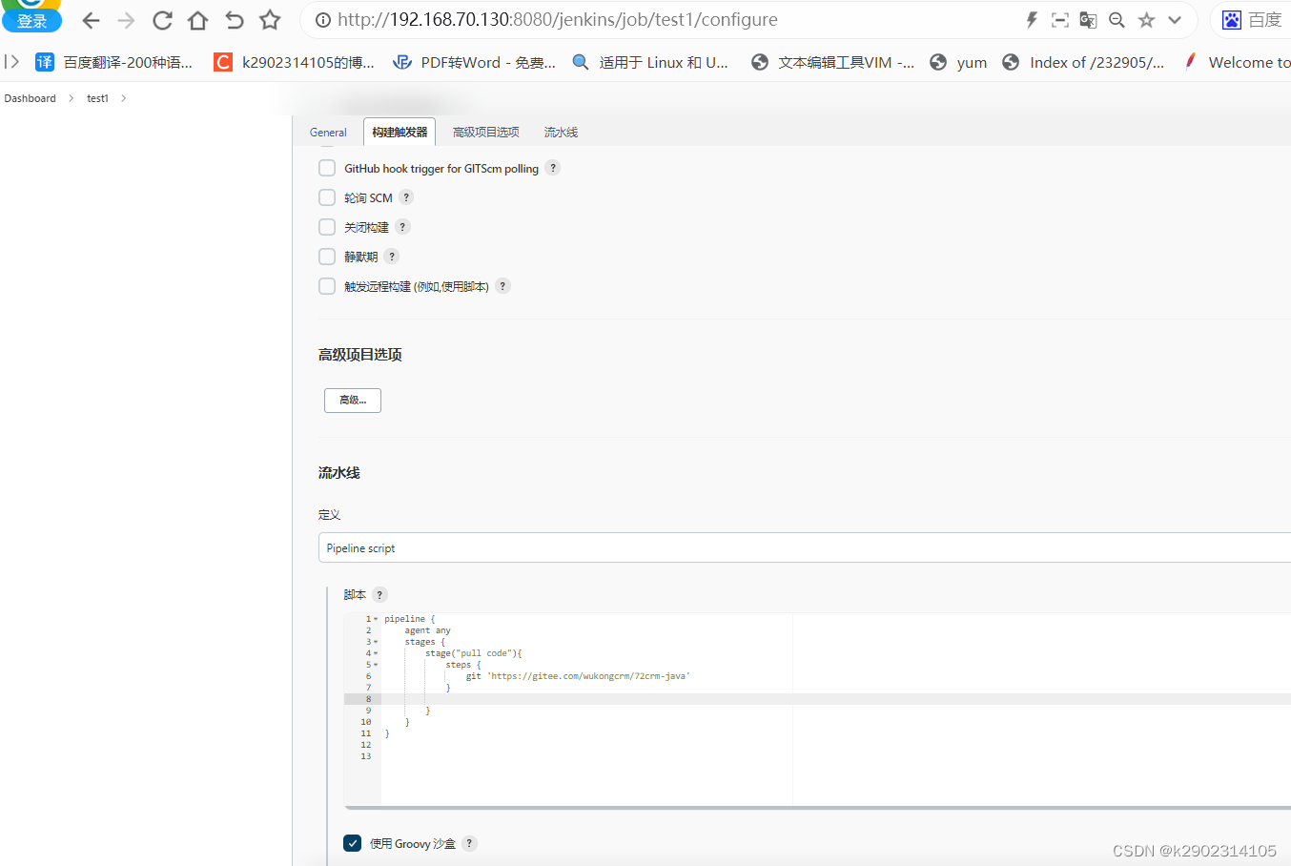Collapse code fold arrow on line 1

coord(376,619)
